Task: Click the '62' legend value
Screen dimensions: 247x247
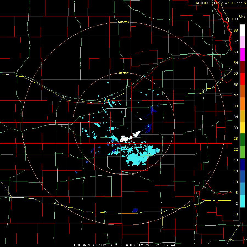Action: pyautogui.click(x=236, y=41)
